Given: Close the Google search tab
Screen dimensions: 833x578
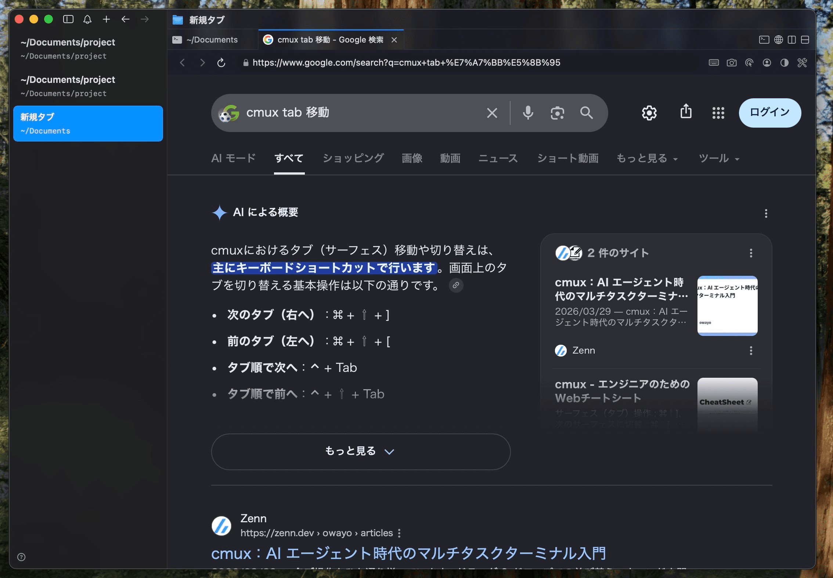Looking at the screenshot, I should [x=394, y=40].
